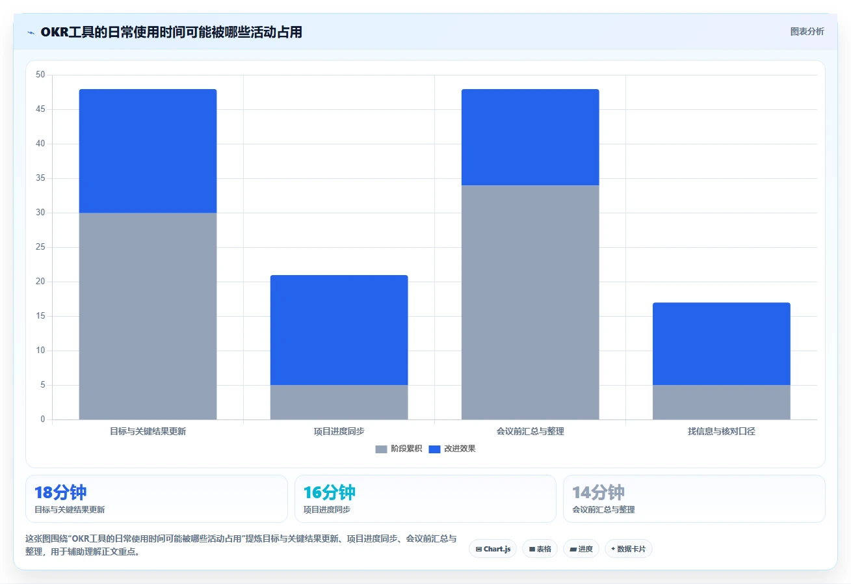Click the y-axis value 25
The width and height of the screenshot is (851, 584).
tap(40, 247)
